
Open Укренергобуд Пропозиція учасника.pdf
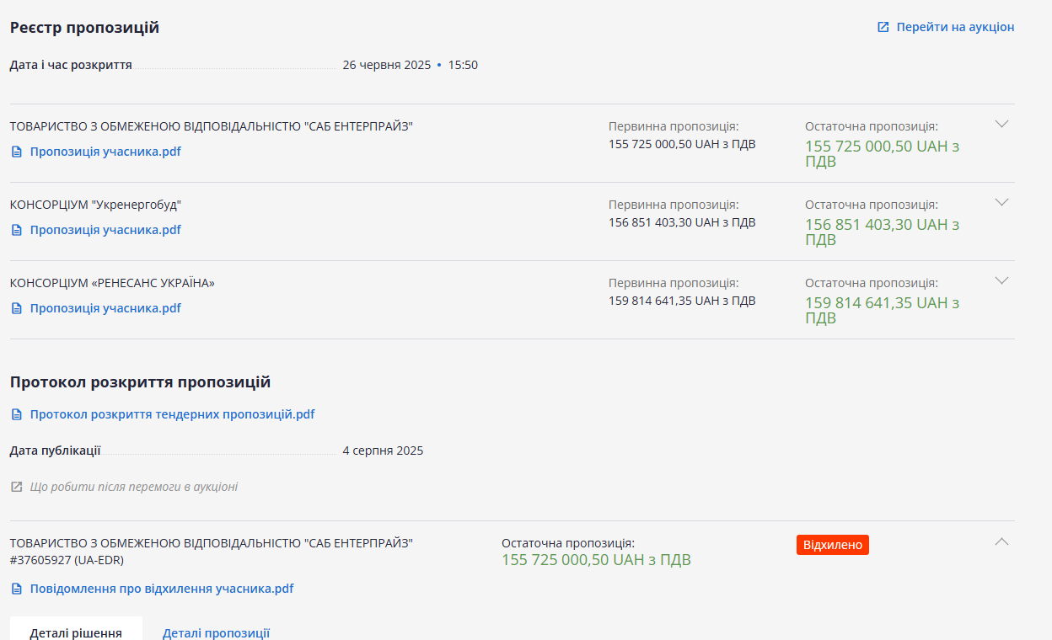pyautogui.click(x=105, y=230)
